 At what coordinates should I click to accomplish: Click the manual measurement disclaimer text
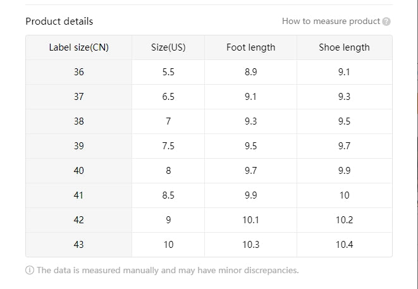coord(168,270)
